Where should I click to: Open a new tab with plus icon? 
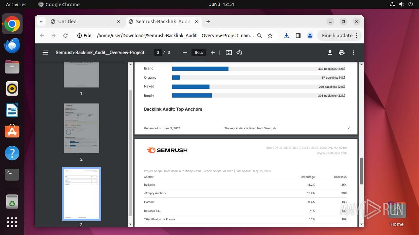click(208, 22)
